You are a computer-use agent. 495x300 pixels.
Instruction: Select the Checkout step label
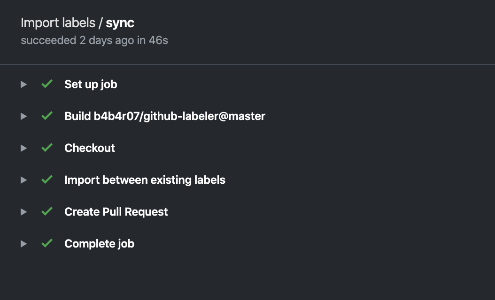pos(90,148)
